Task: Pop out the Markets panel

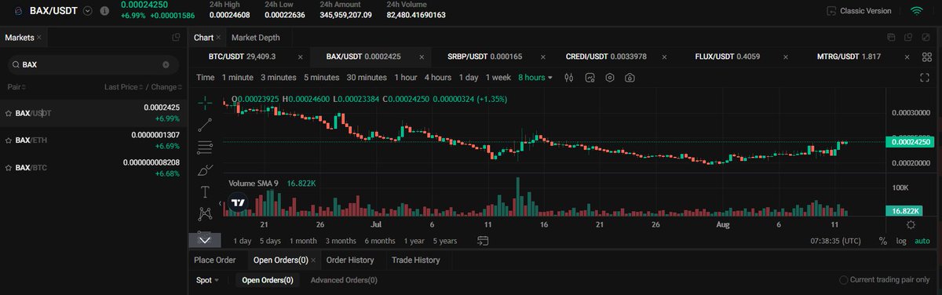Action: 177,38
